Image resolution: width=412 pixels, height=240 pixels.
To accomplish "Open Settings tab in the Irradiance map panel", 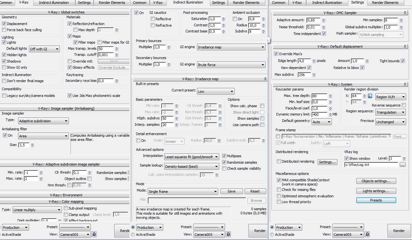I will click(219, 3).
